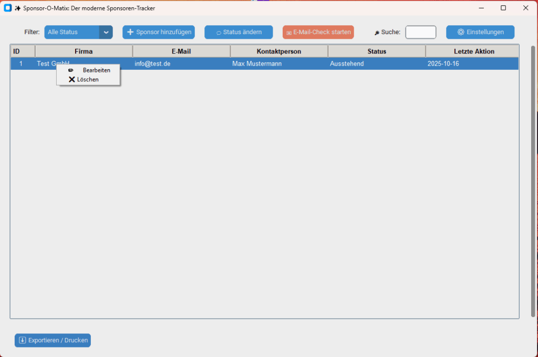Screen dimensions: 538x357
Task: Focus the Suche search field
Action: coord(420,32)
